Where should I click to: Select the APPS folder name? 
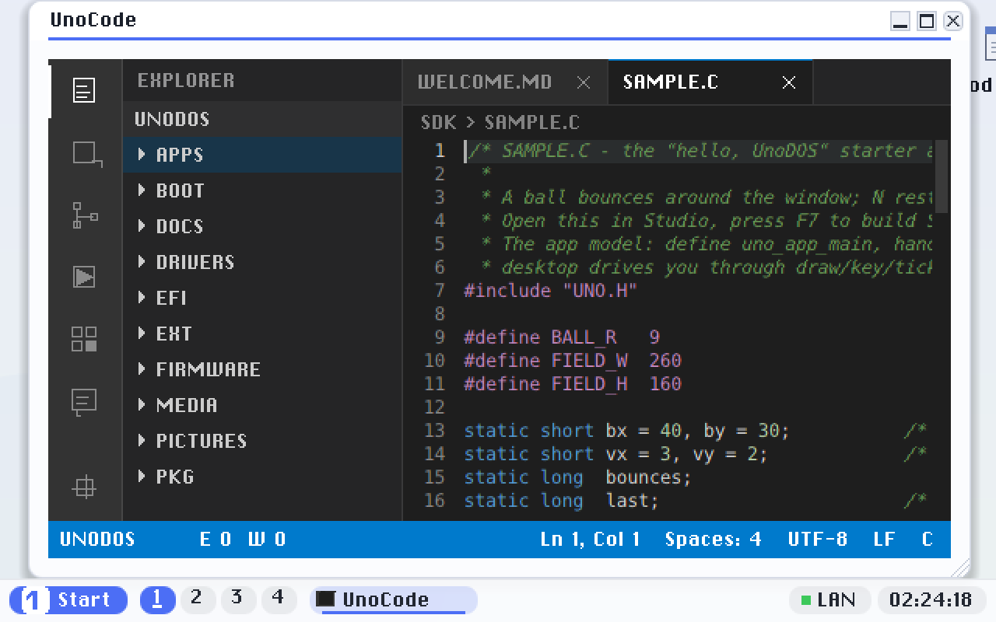tap(180, 155)
